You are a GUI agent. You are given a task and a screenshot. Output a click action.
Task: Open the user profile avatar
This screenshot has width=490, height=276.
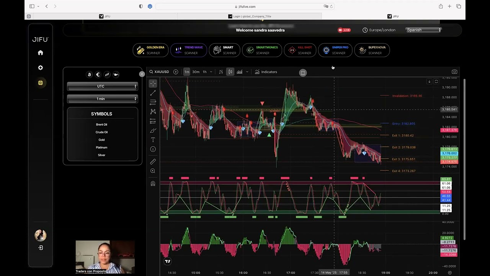tap(40, 235)
